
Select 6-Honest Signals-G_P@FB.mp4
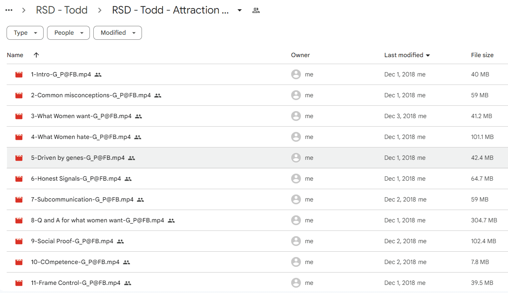tap(76, 179)
